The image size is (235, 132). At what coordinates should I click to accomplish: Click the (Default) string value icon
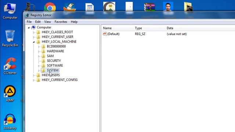[105, 34]
